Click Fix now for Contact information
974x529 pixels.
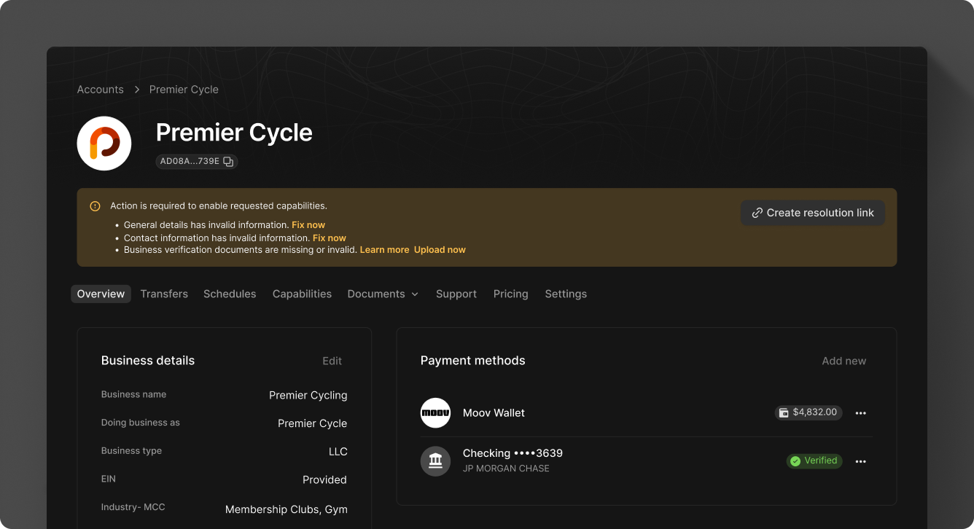tap(329, 238)
